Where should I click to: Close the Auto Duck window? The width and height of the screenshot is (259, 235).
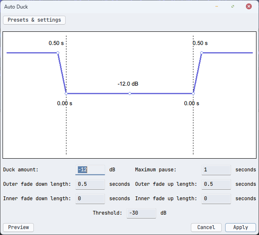(249, 7)
